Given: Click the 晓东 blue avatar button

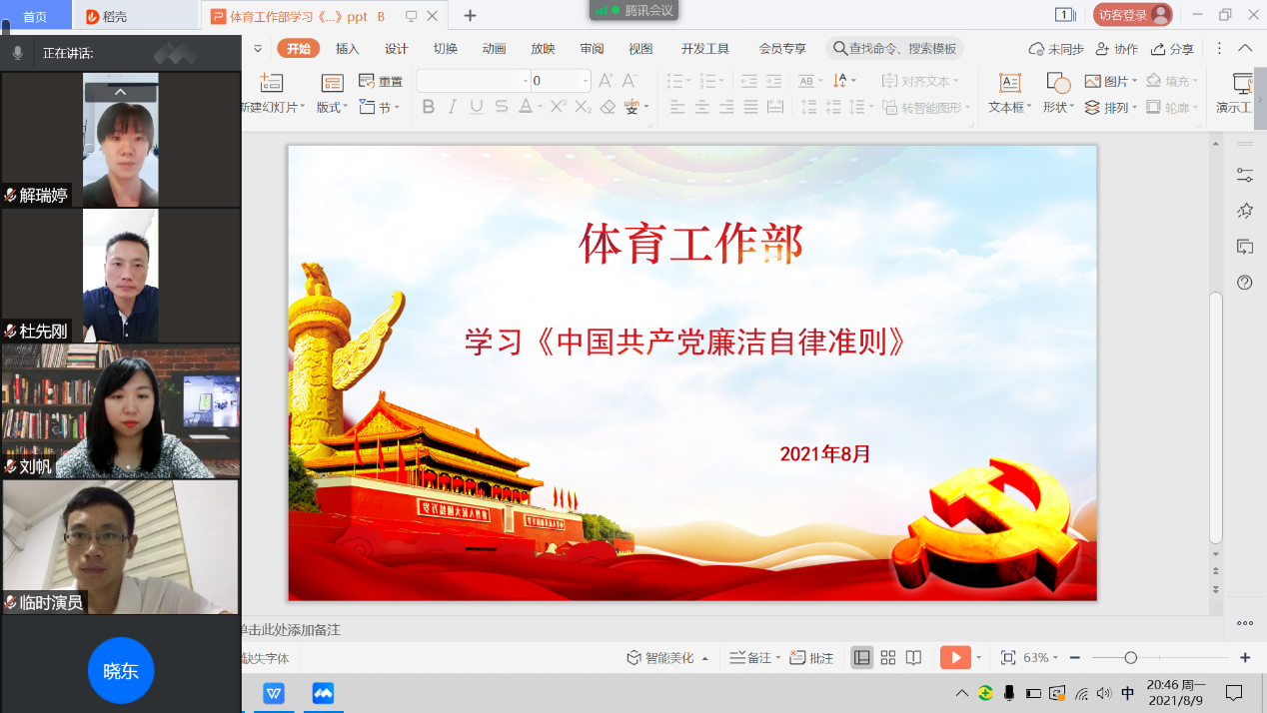Looking at the screenshot, I should pyautogui.click(x=121, y=671).
